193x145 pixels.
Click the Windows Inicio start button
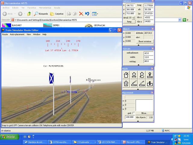[9, 137]
